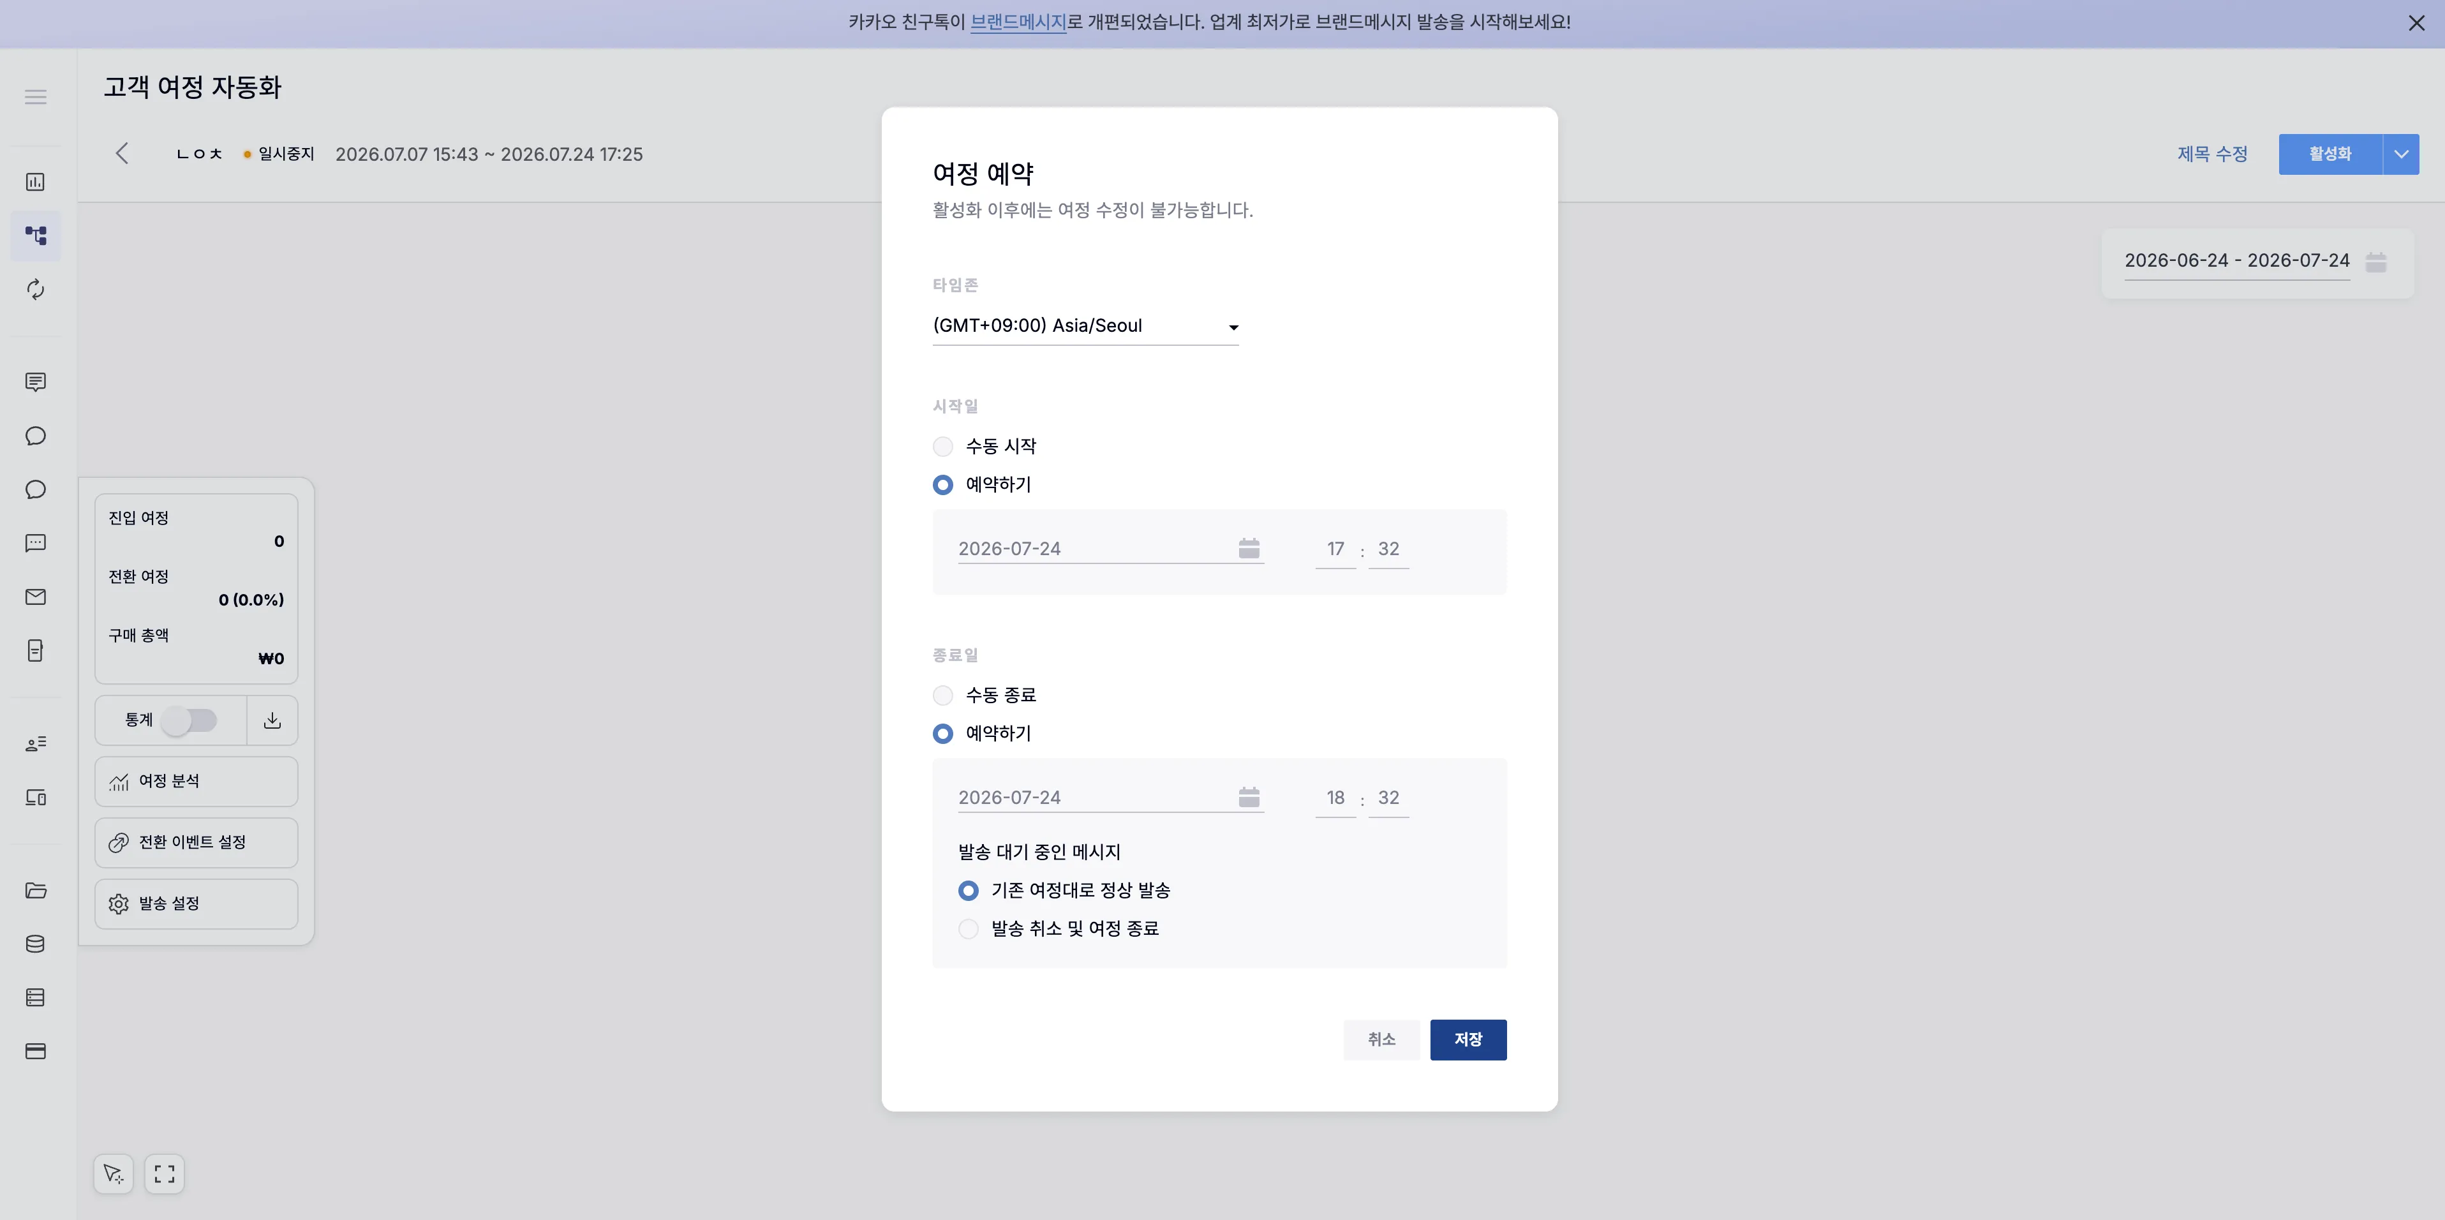Go back with the left chevron
The image size is (2445, 1220).
click(121, 154)
